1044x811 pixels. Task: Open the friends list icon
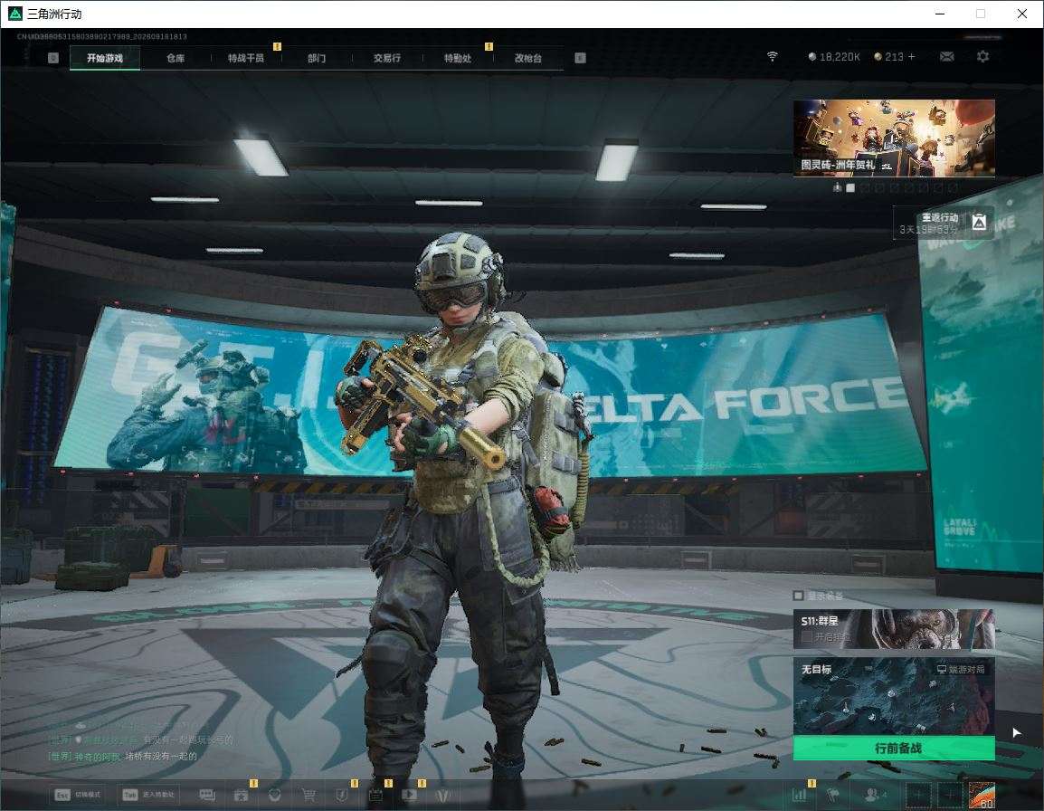tap(875, 795)
